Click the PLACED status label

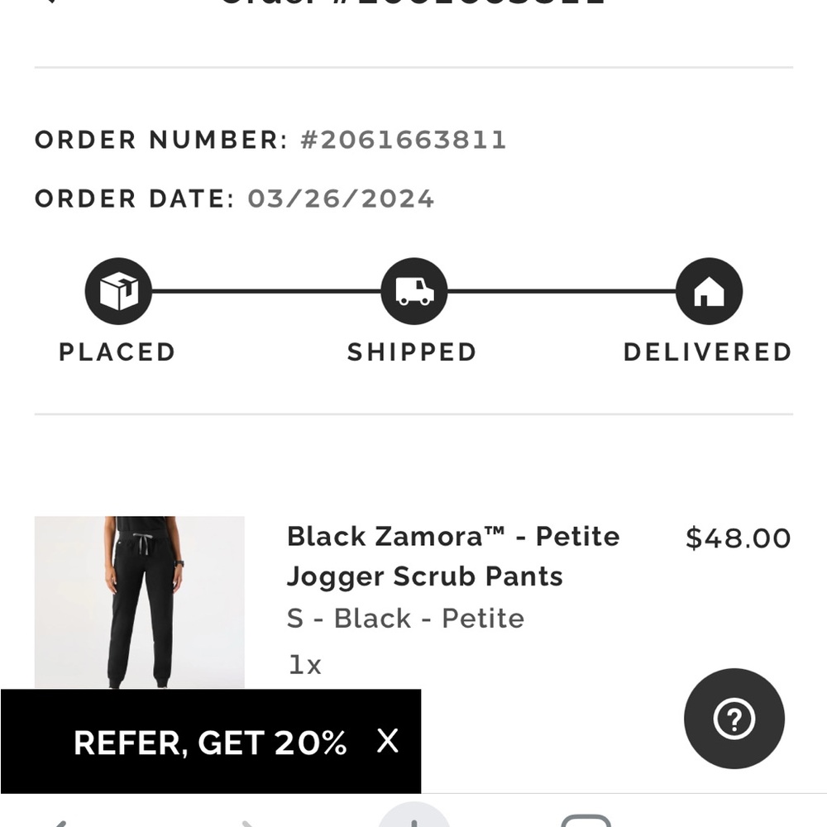click(117, 351)
